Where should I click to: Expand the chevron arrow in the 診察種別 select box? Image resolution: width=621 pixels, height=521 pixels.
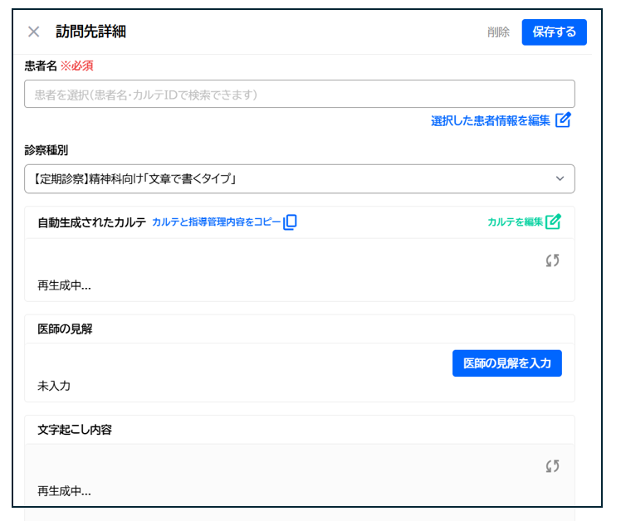coord(560,178)
